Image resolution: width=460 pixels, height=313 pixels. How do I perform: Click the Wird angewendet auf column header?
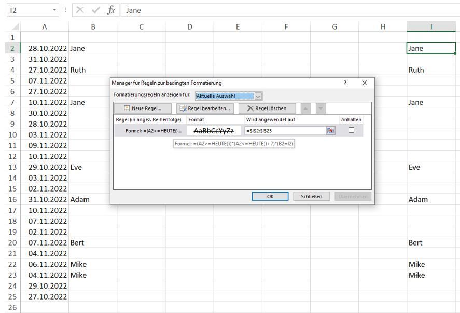291,119
